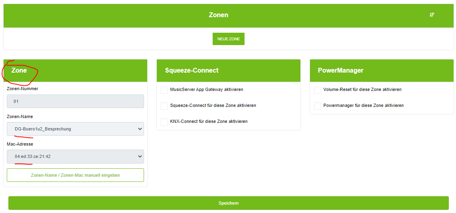456x213 pixels.
Task: Expand the Mac-Adresse dropdown
Action: pyautogui.click(x=75, y=156)
